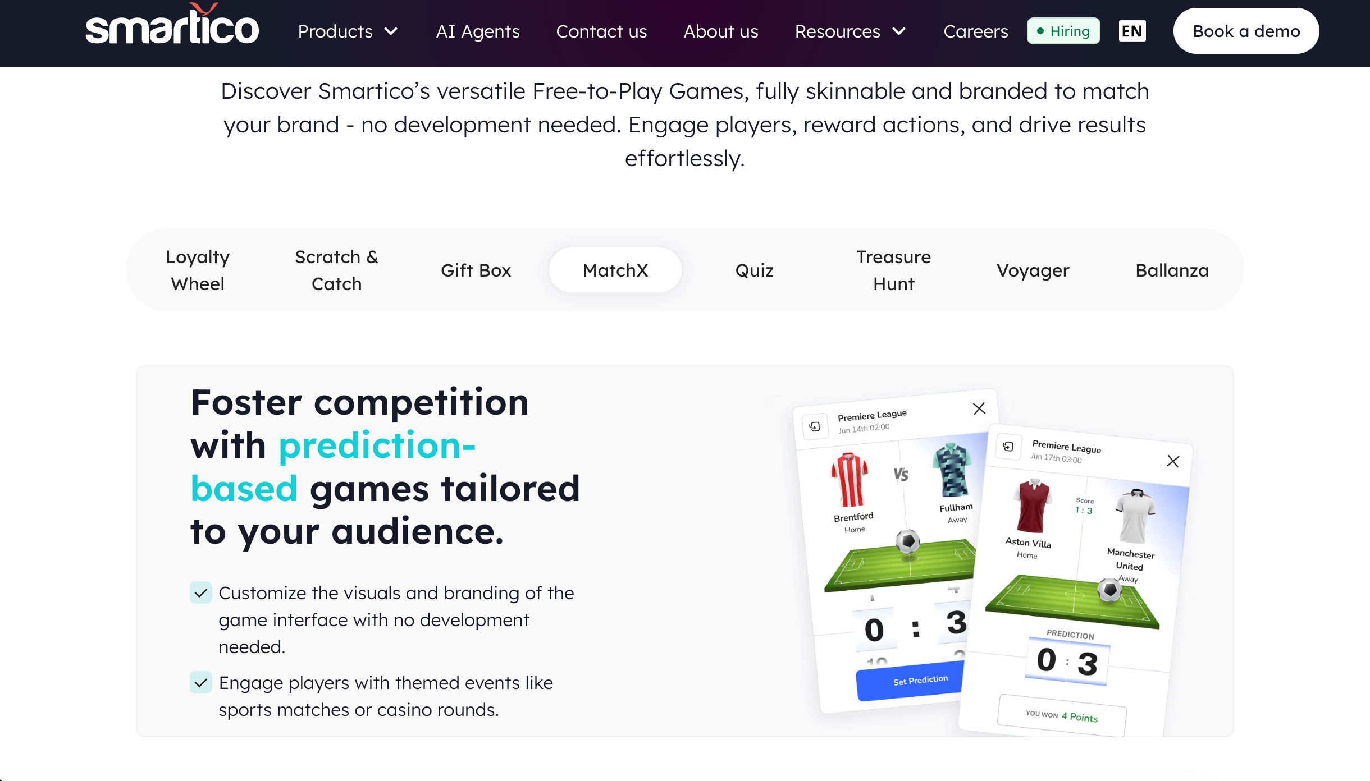
Task: Click the history icon on Brentford card
Action: pyautogui.click(x=815, y=427)
